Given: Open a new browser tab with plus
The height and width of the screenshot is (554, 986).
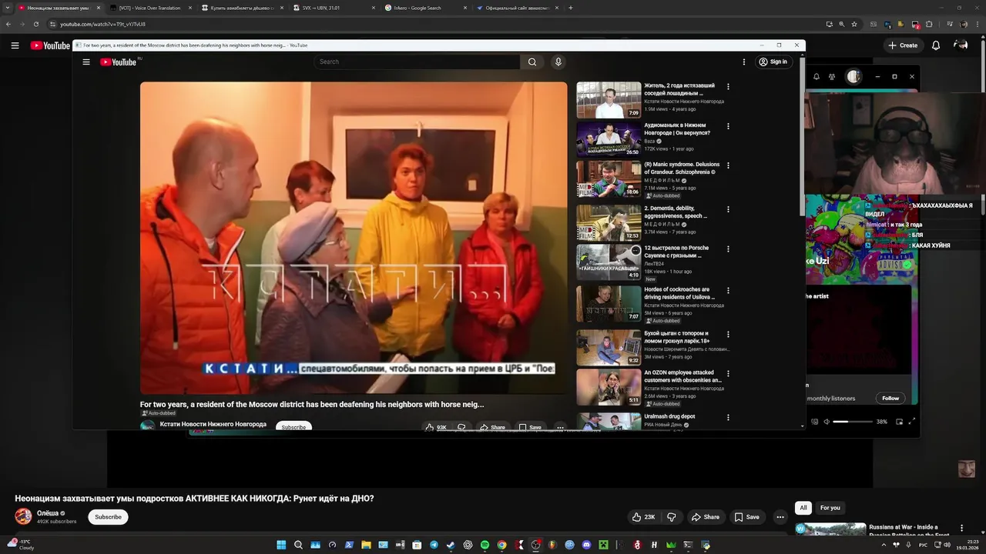Looking at the screenshot, I should [570, 8].
